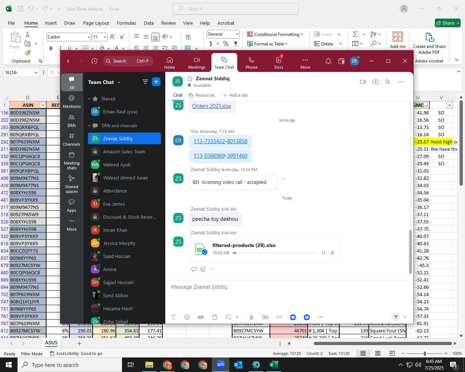
Task: Open chat with Waleed Ayub
Action: point(124,165)
